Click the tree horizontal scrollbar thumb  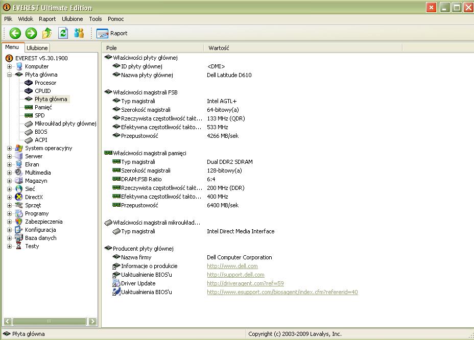click(x=49, y=321)
